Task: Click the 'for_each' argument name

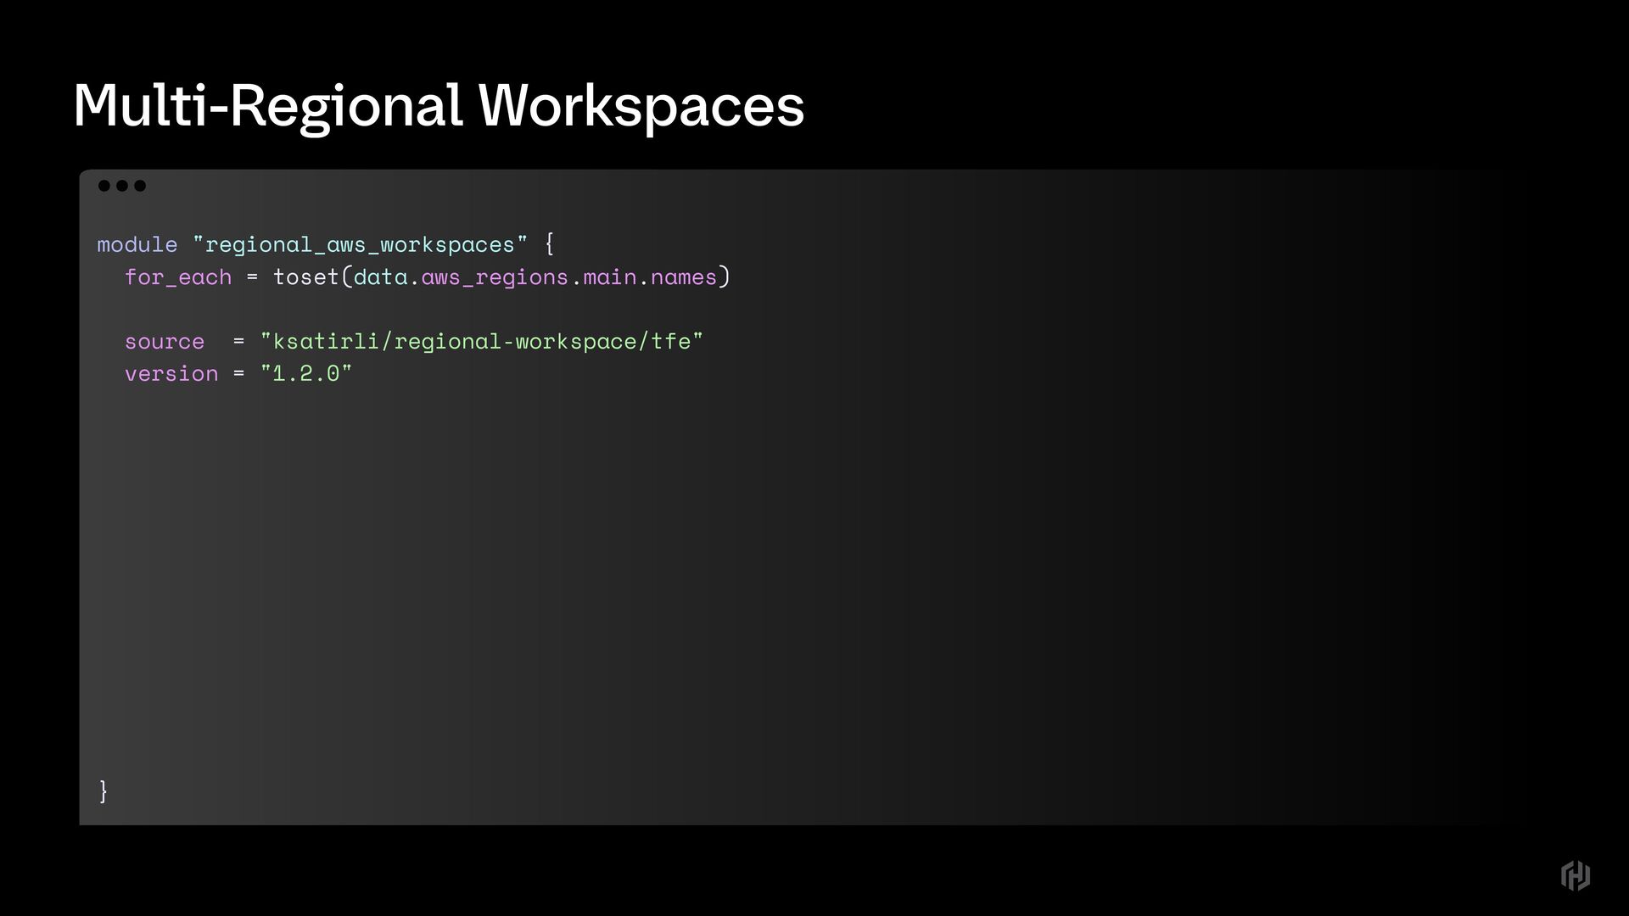Action: [178, 277]
